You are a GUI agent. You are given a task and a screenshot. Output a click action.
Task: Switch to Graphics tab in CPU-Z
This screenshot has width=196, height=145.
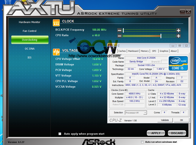[x=164, y=51]
